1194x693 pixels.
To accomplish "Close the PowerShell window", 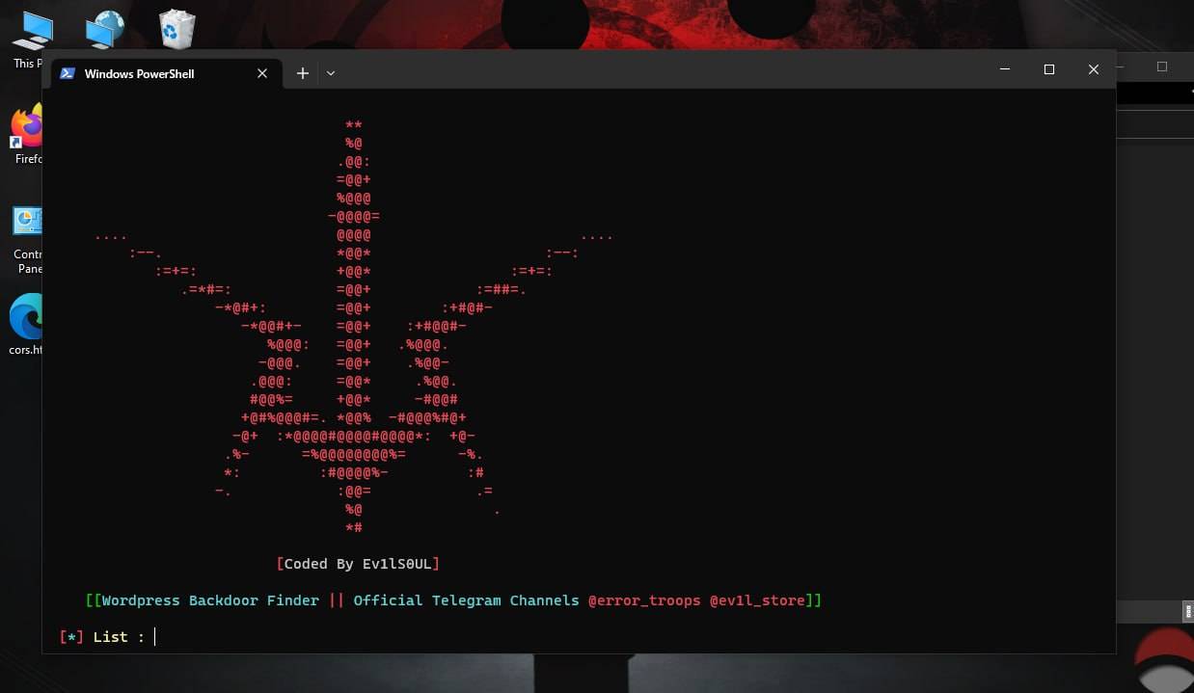I will tap(1094, 69).
